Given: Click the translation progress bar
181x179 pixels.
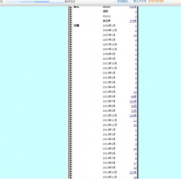Looking at the screenshot, I should coord(35,2).
